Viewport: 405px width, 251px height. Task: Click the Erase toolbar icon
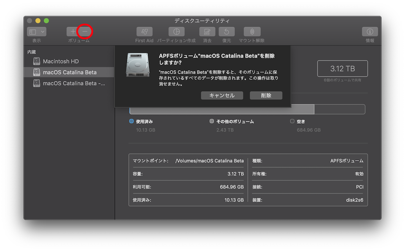(x=207, y=32)
